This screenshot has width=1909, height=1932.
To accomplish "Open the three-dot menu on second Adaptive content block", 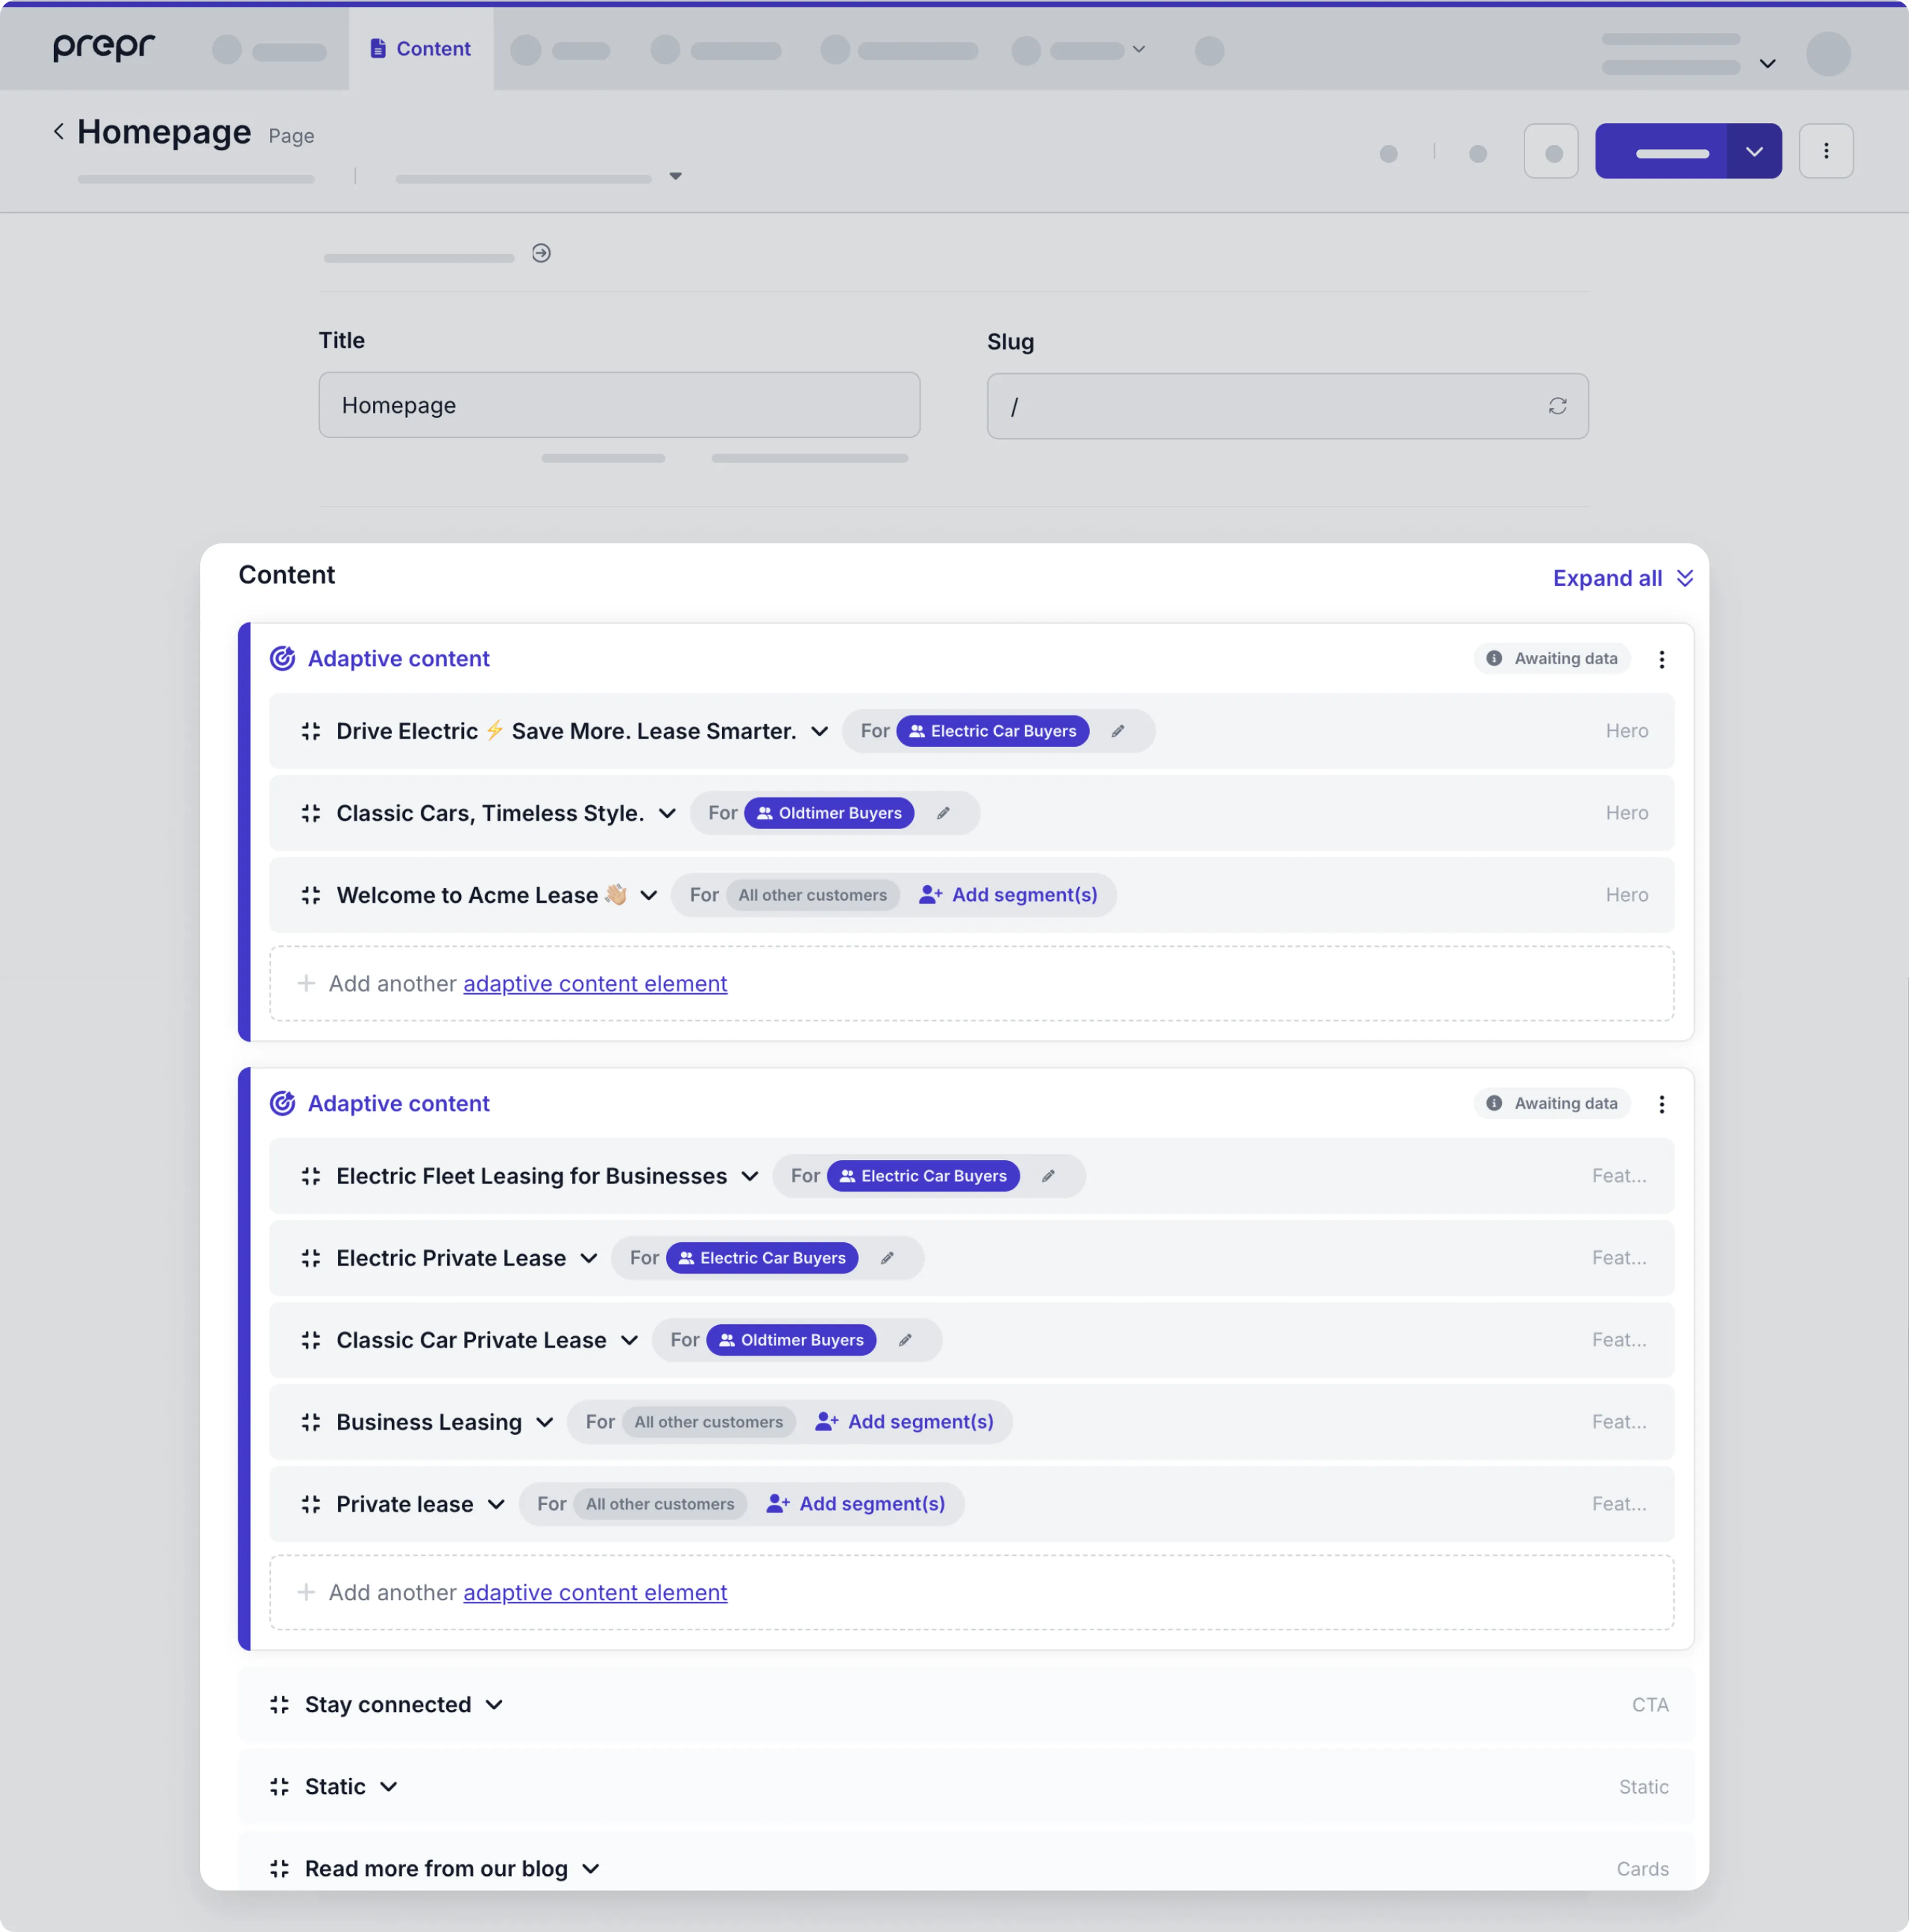I will (x=1662, y=1104).
